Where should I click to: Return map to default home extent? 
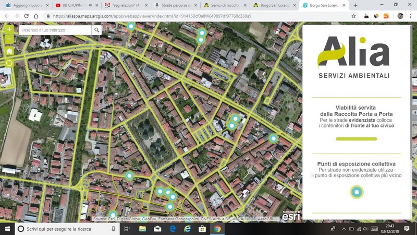9,51
